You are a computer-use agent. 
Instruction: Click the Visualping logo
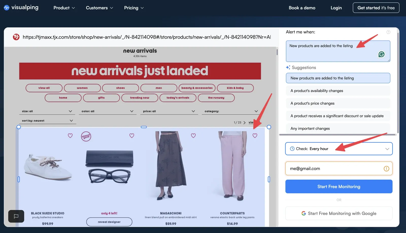point(21,8)
